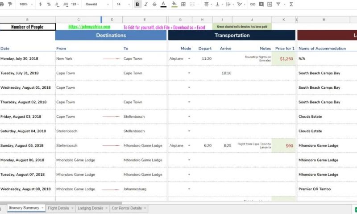Screen dimensions: 357x214
Task: Open Mode dropdown in July 31 row
Action: 189,73
